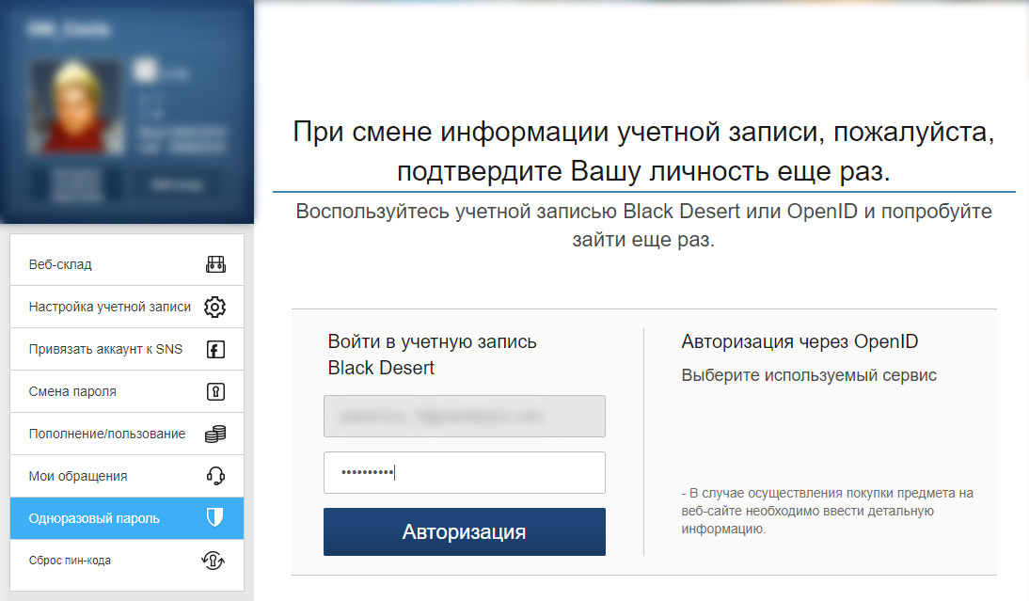Viewport: 1029px width, 601px height.
Task: Select Привязать аккаунт к SNS
Action: click(127, 349)
